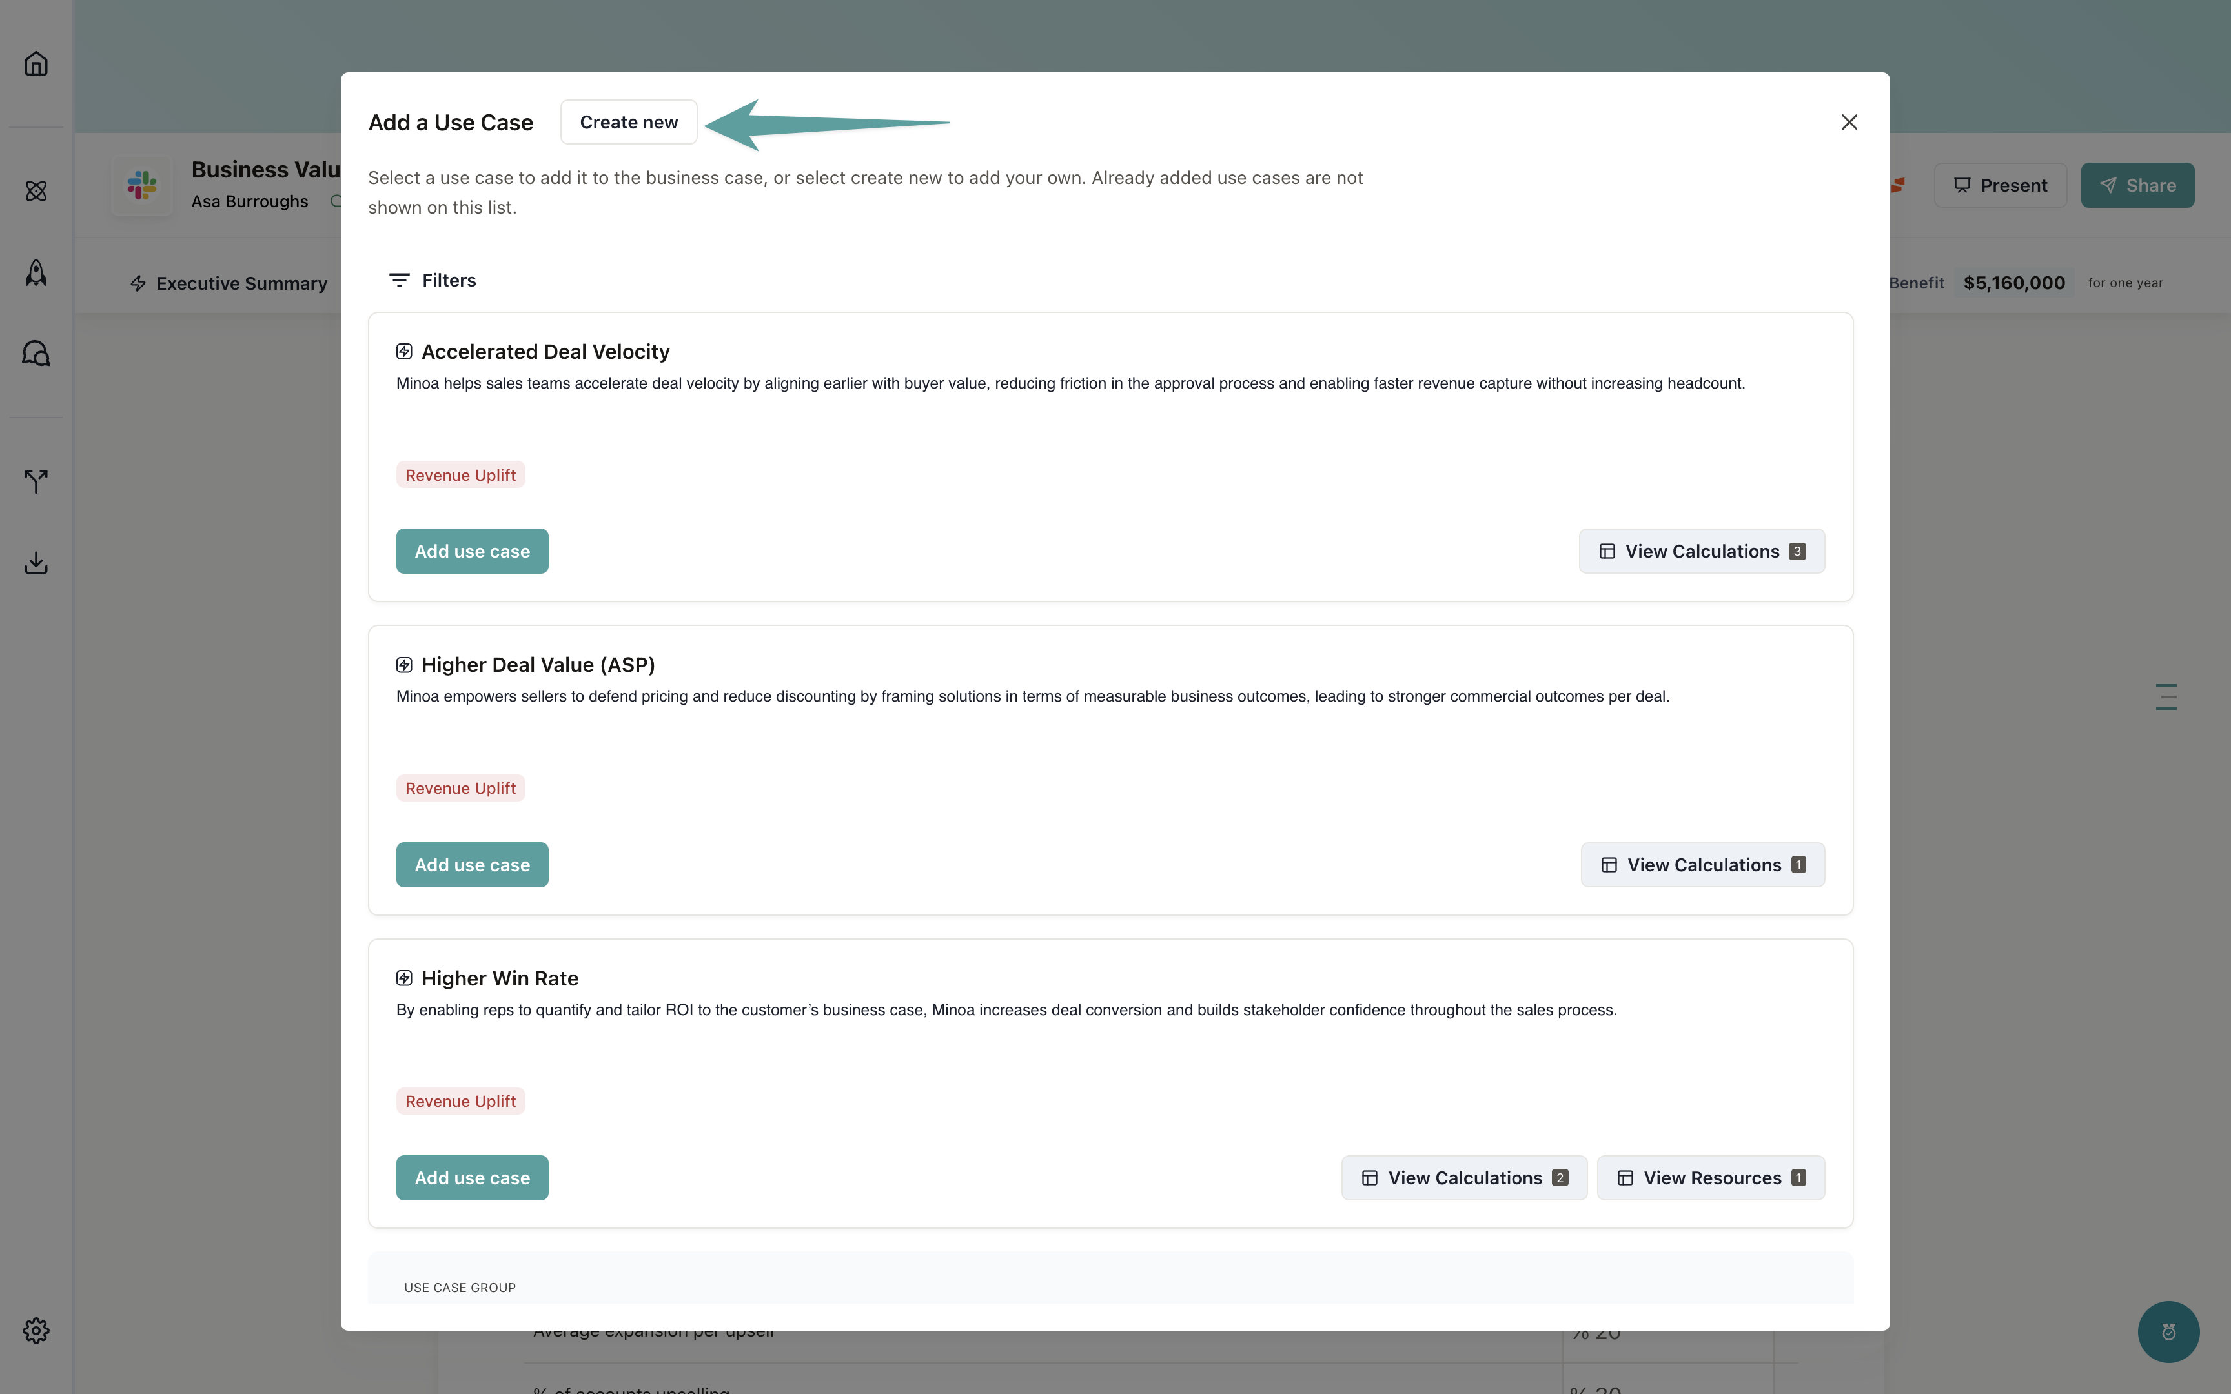Click the download icon in sidebar
This screenshot has width=2231, height=1394.
pos(36,562)
